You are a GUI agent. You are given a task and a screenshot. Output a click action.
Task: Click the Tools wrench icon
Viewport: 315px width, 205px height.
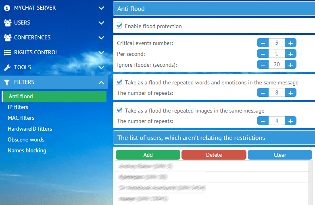pyautogui.click(x=7, y=67)
